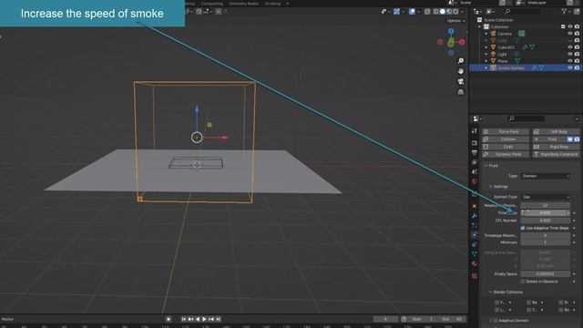
Task: Open the Physics properties tab
Action: click(475, 235)
